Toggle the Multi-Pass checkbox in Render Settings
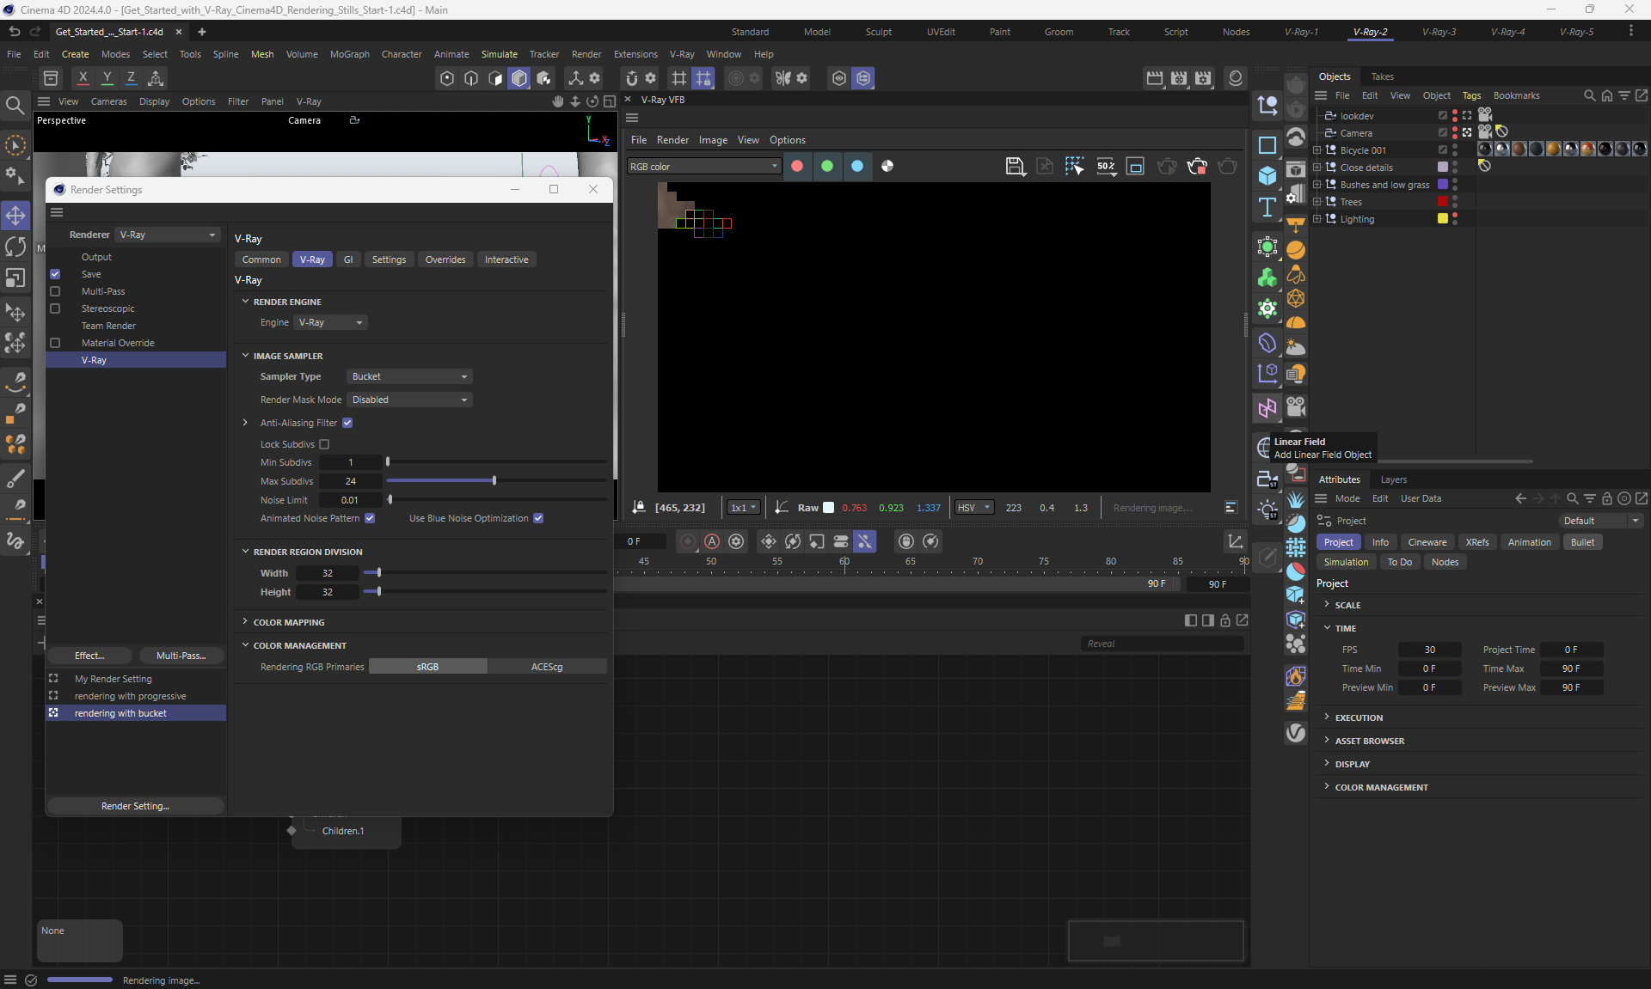Screen dimensions: 1651x989 [x=55, y=291]
